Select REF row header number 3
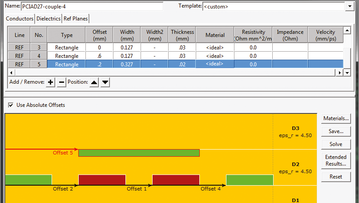The image size is (359, 203). (39, 48)
